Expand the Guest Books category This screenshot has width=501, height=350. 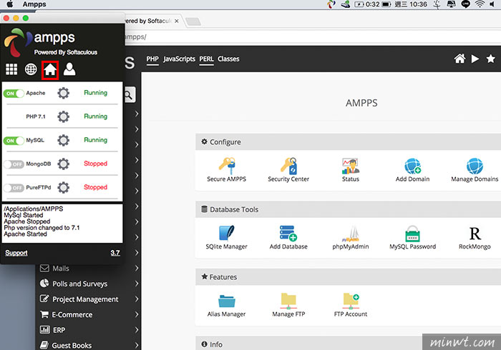(137, 345)
